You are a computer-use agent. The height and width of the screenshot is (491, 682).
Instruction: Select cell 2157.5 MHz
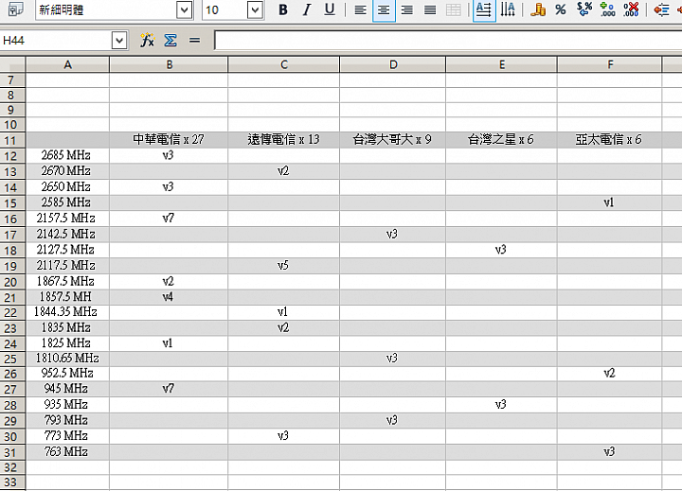coord(67,219)
